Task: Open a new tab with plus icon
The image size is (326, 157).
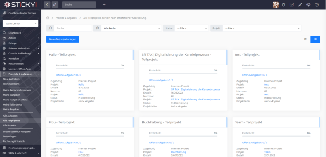Action: click(x=104, y=5)
